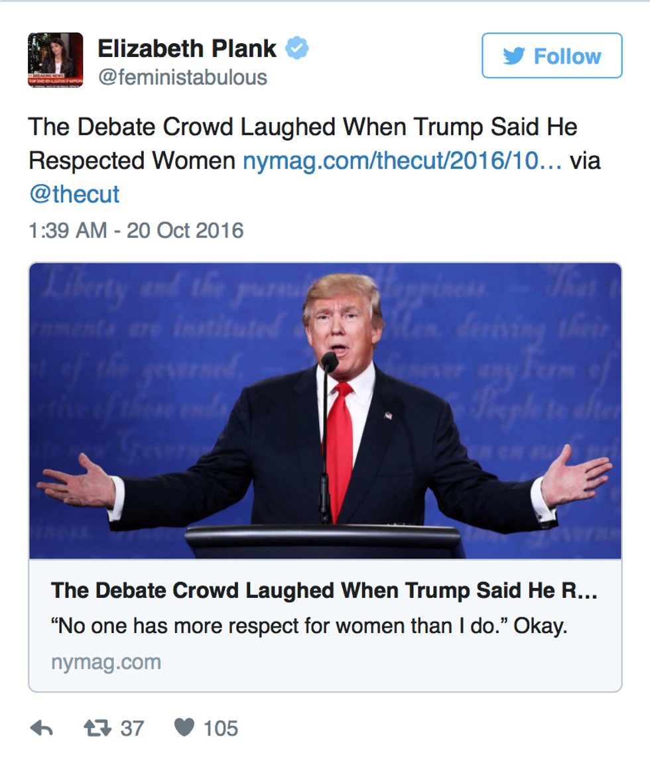Open the nymag.com/thecut/2016/10… link

click(x=403, y=160)
